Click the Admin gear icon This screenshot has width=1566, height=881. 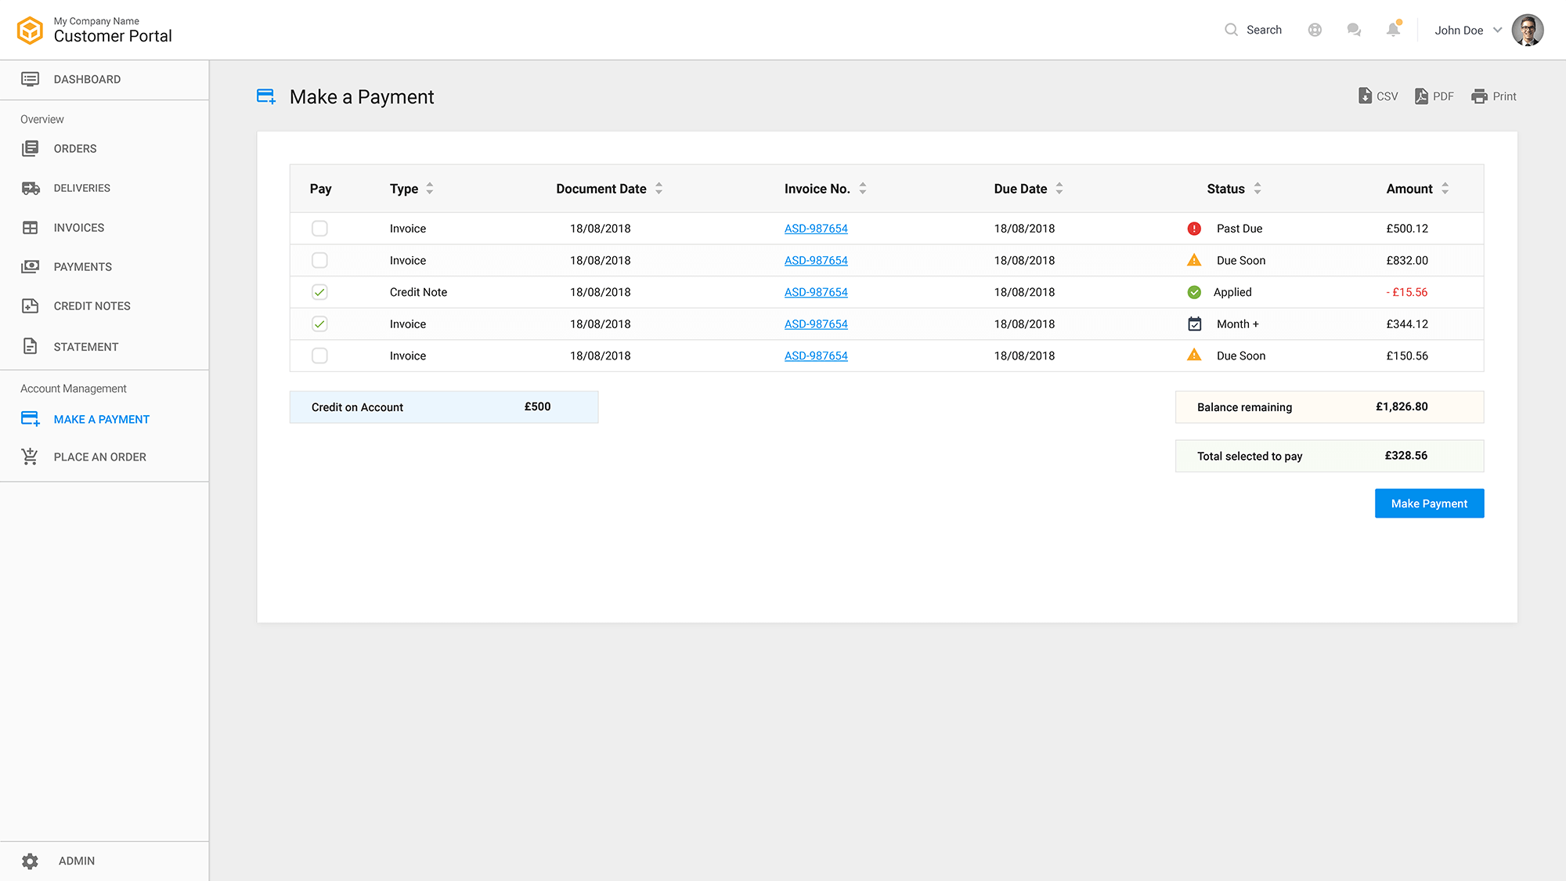30,861
